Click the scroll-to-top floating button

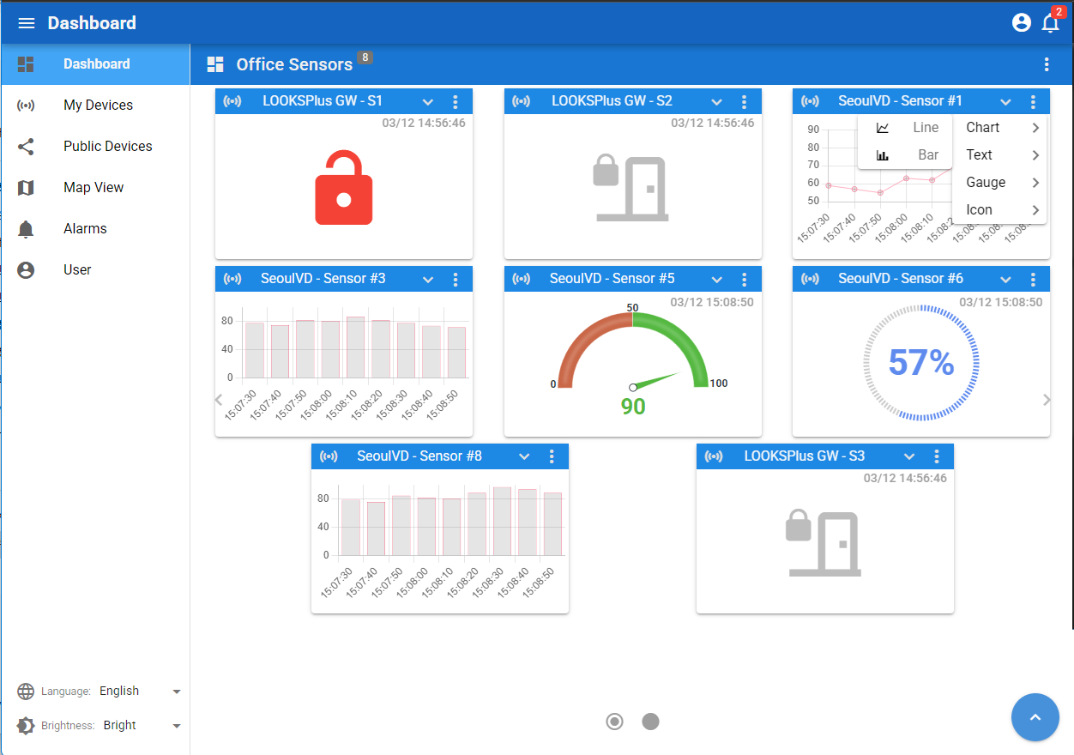[x=1035, y=716]
